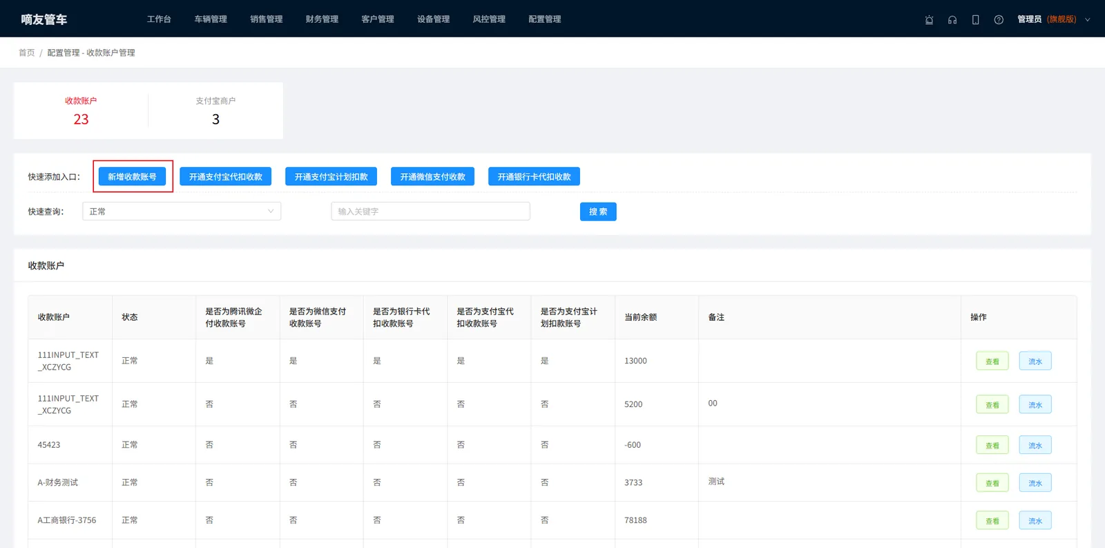Open the 销售管理 menu
Image resolution: width=1105 pixels, height=548 pixels.
click(267, 19)
